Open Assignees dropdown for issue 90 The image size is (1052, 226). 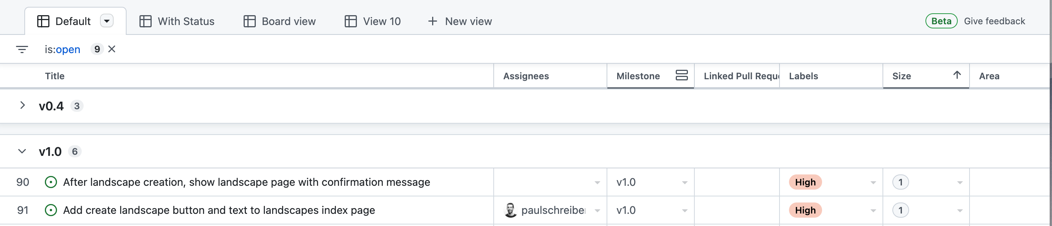(597, 182)
